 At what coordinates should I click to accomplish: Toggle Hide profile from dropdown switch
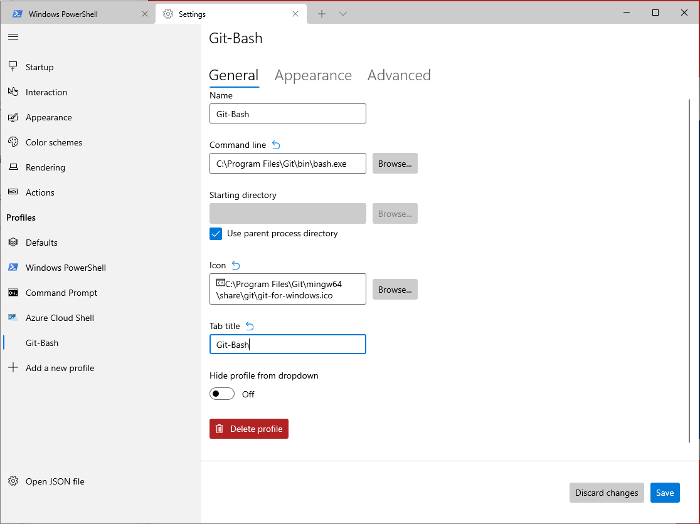(222, 394)
